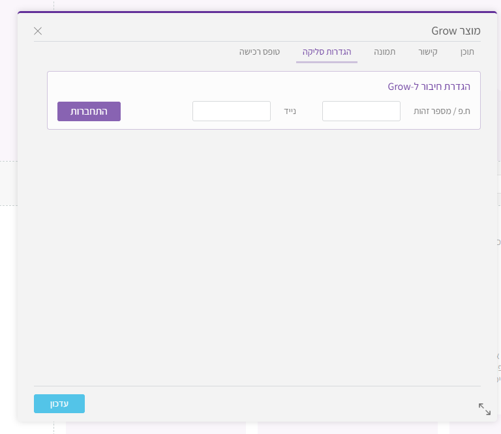Click the נייד field label

[289, 111]
